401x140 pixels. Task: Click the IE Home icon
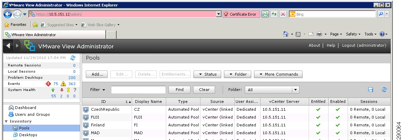pos(286,34)
